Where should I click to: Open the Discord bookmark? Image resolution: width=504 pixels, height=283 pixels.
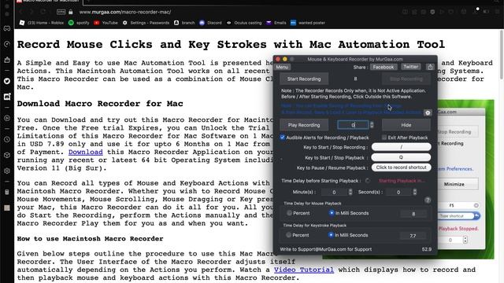[x=211, y=23]
